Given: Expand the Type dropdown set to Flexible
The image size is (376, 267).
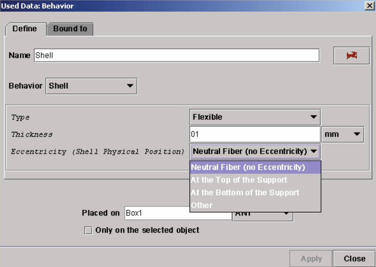Looking at the screenshot, I should [255, 117].
